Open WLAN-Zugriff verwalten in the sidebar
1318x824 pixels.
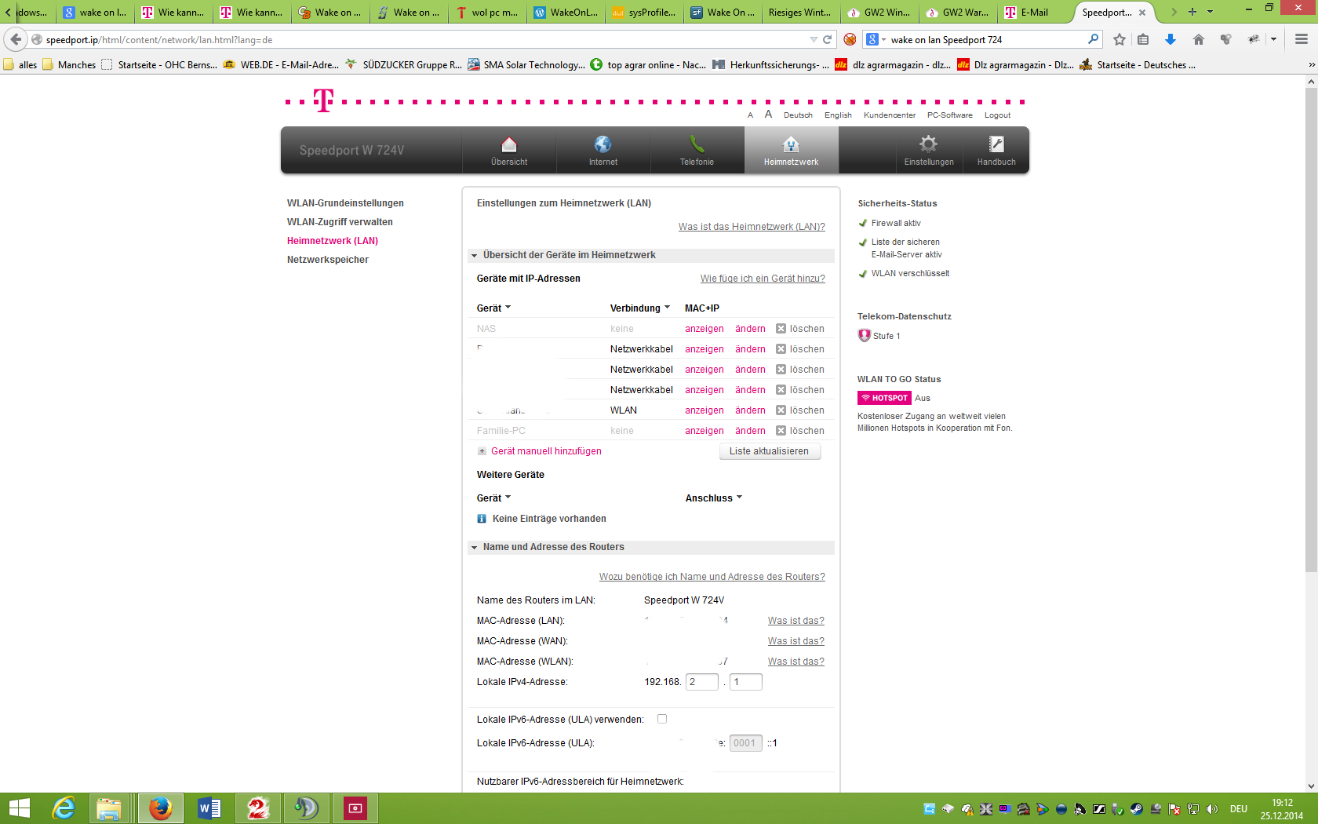pyautogui.click(x=340, y=222)
